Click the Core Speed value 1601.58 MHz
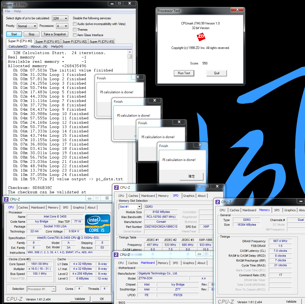The image size is (305, 304). pos(40,264)
